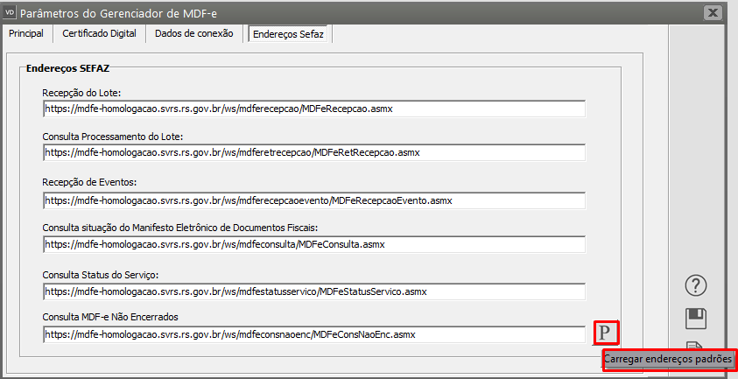Screen dimensions: 738x379
Task: Open help via the question mark icon
Action: (696, 284)
